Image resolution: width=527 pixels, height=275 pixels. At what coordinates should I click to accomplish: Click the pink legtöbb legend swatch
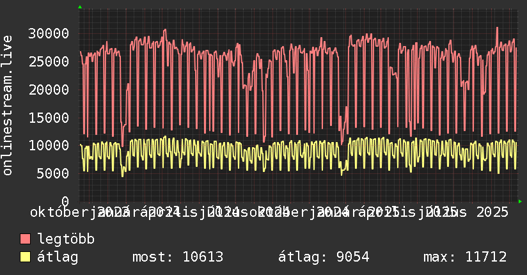pos(25,239)
